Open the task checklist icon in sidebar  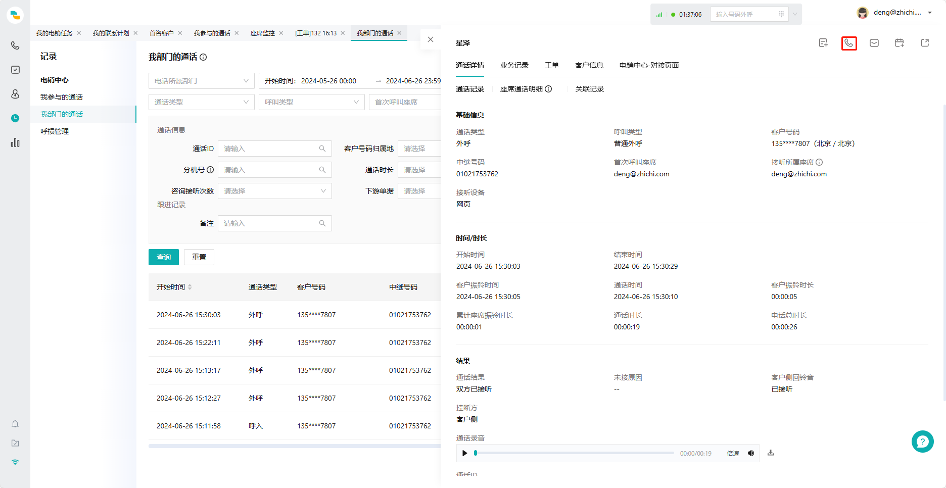click(x=15, y=70)
